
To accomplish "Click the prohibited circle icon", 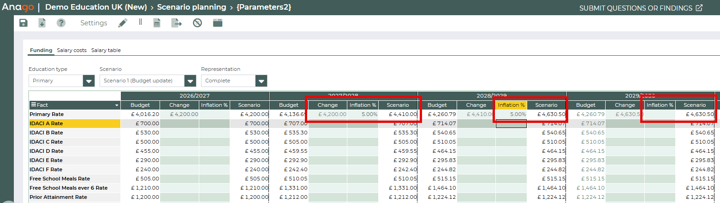I will pos(197,23).
